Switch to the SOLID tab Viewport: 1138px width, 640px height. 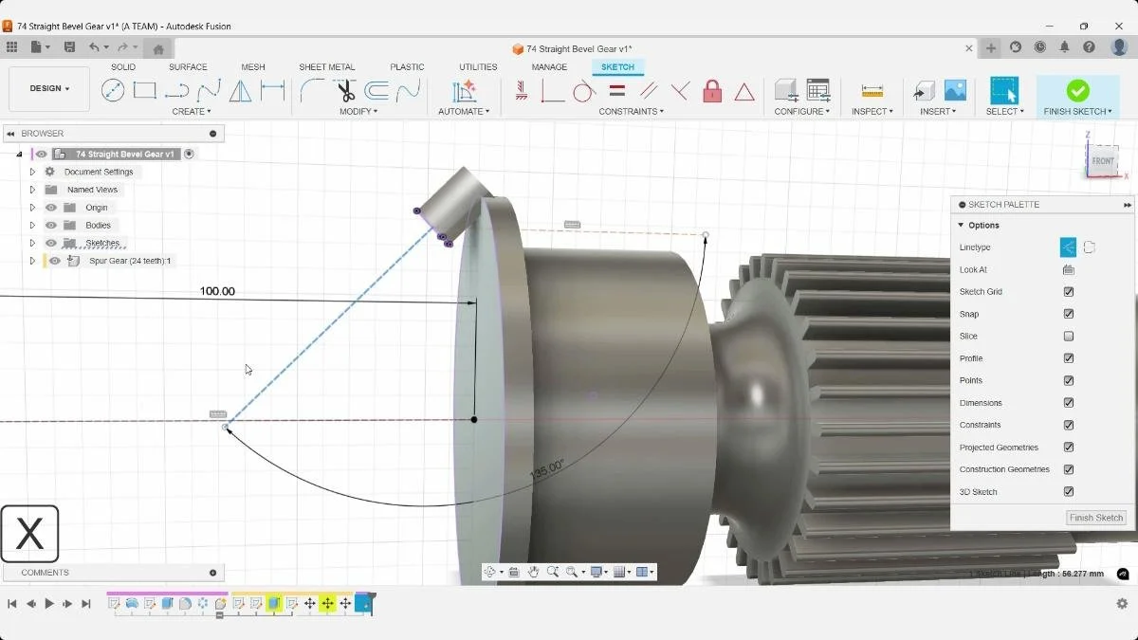[123, 67]
